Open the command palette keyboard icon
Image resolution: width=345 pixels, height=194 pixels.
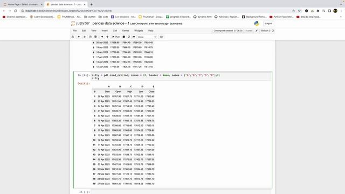(161, 37)
